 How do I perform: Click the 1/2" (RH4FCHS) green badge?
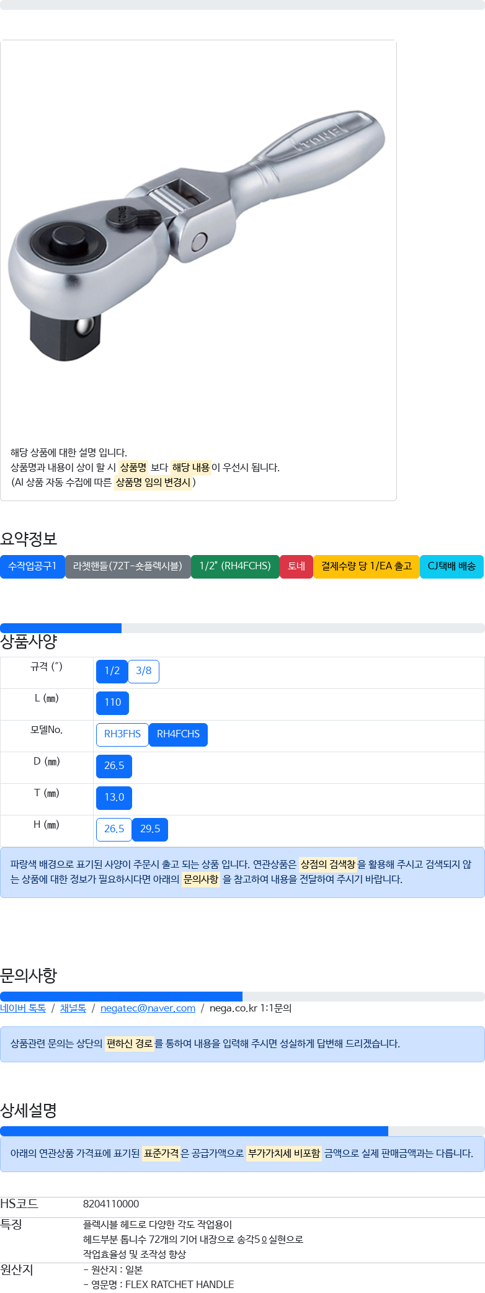pyautogui.click(x=235, y=566)
